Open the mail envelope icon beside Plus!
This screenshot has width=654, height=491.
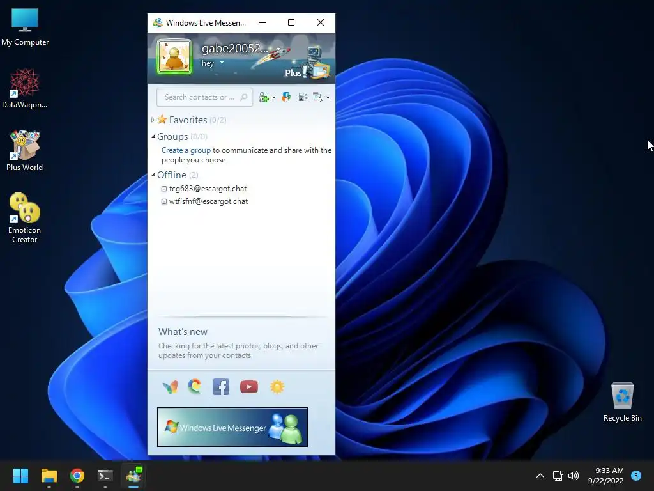click(x=321, y=71)
